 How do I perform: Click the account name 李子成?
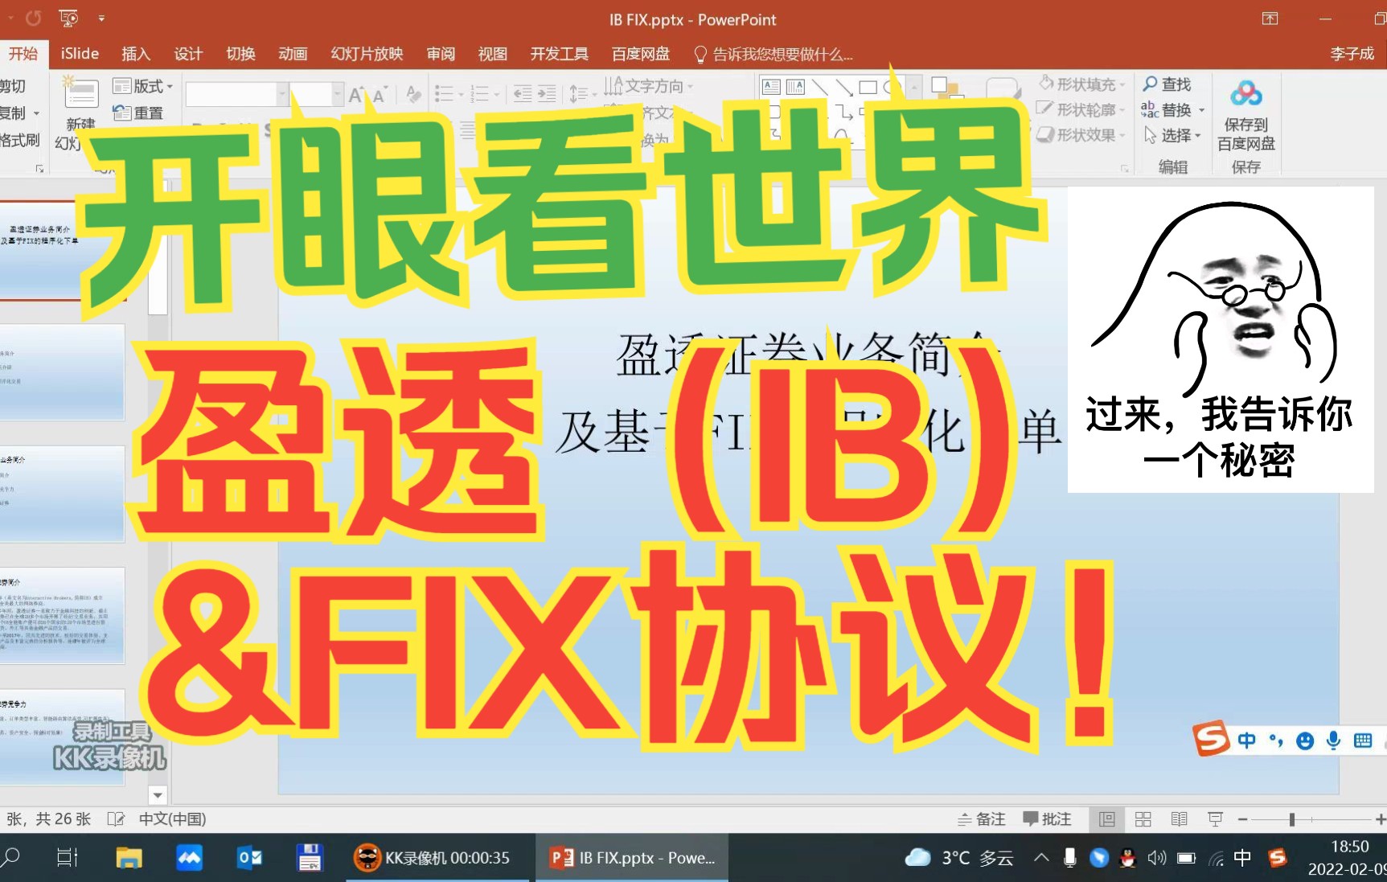pos(1352,54)
